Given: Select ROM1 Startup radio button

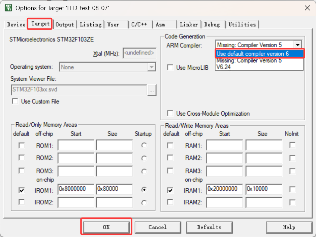Looking at the screenshot, I should tap(144, 145).
